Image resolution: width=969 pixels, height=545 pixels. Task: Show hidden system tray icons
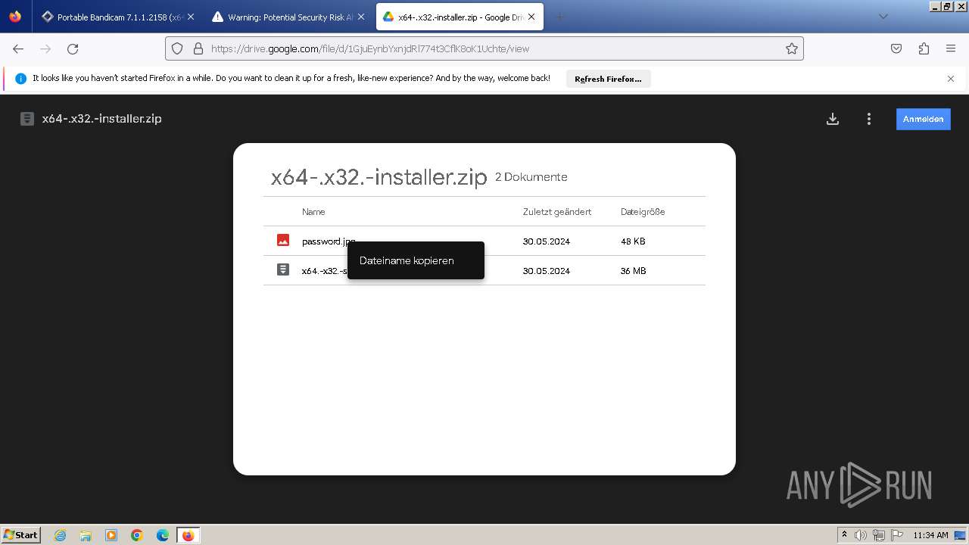tap(845, 535)
